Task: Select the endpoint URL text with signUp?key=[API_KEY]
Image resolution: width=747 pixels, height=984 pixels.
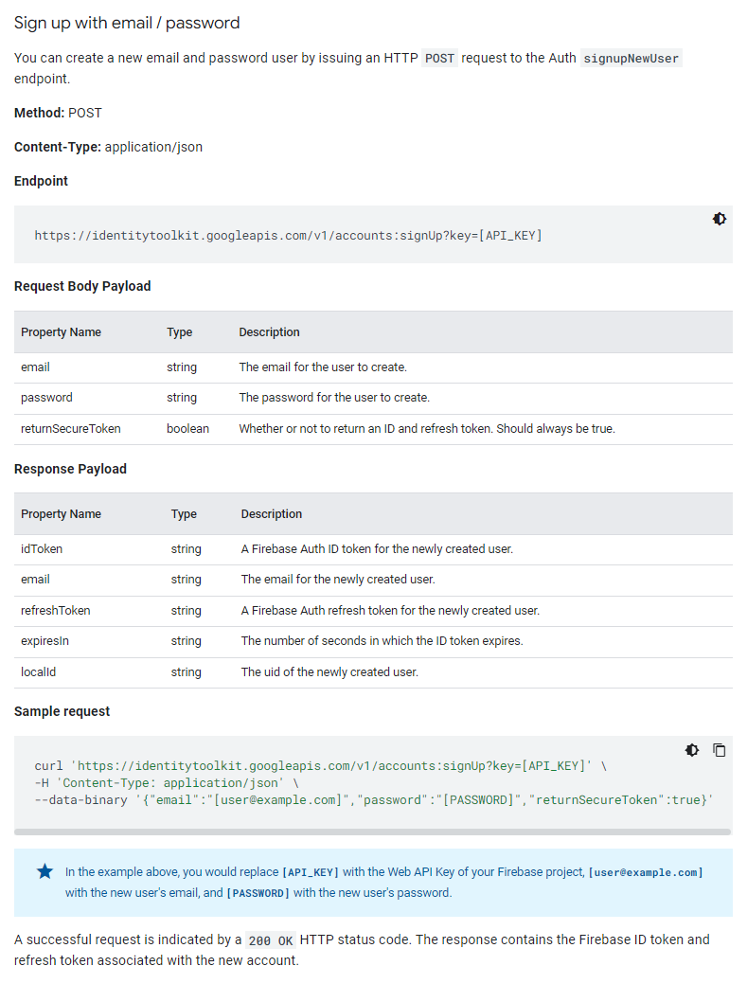Action: (289, 235)
